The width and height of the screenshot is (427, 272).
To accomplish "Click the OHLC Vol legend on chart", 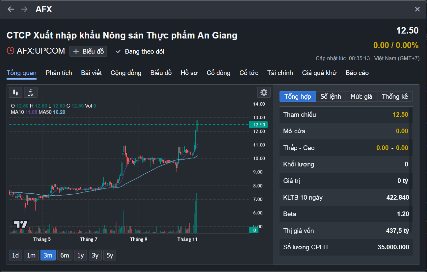I will [x=53, y=106].
